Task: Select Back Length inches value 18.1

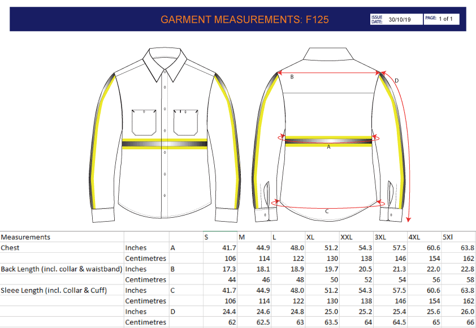Action: (x=263, y=269)
